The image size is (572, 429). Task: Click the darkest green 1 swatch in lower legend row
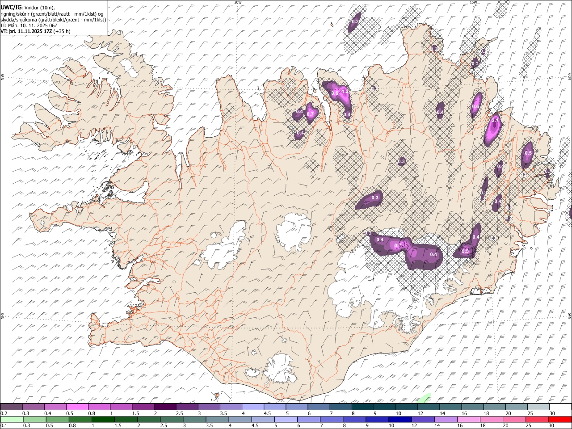coord(103,419)
